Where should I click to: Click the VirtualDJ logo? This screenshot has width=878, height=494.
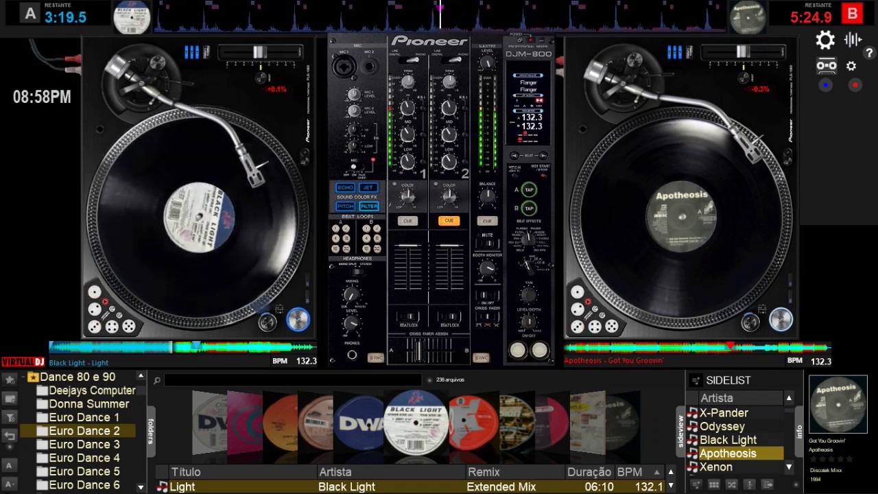(x=23, y=362)
